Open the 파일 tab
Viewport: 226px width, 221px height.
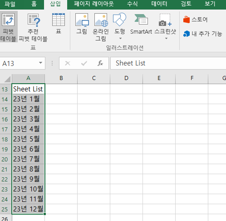point(10,4)
